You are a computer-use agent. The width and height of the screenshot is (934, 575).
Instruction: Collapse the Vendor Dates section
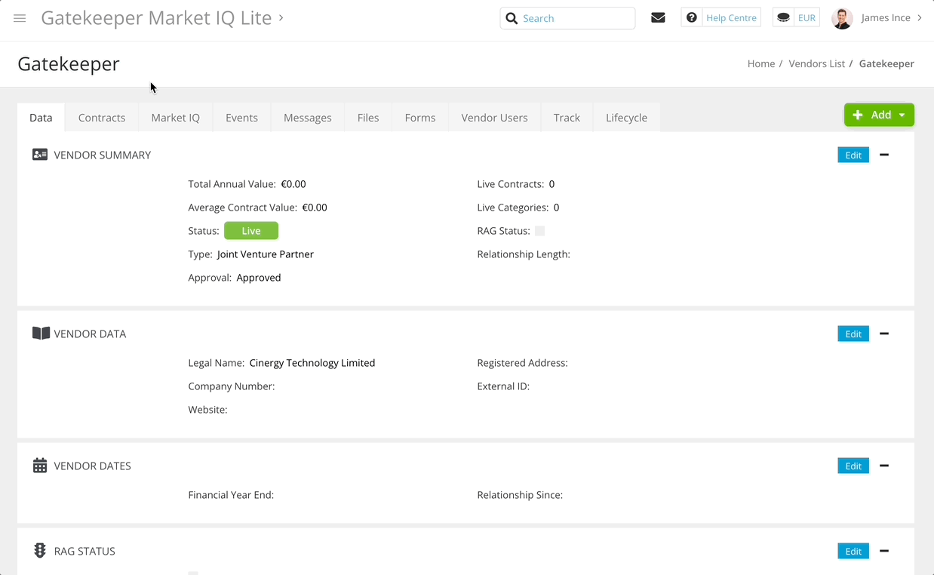coord(884,466)
